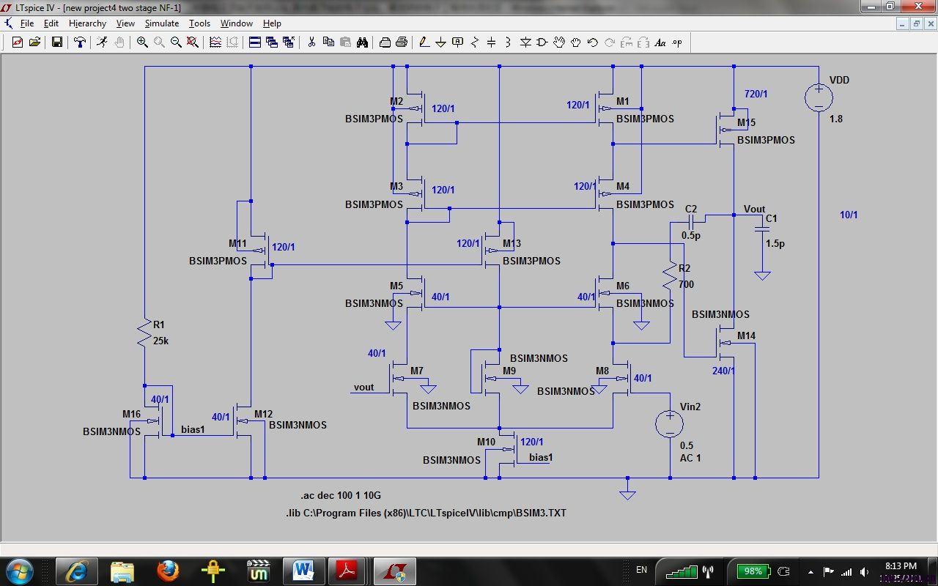Click the Zoom In magnifier icon

tap(142, 42)
